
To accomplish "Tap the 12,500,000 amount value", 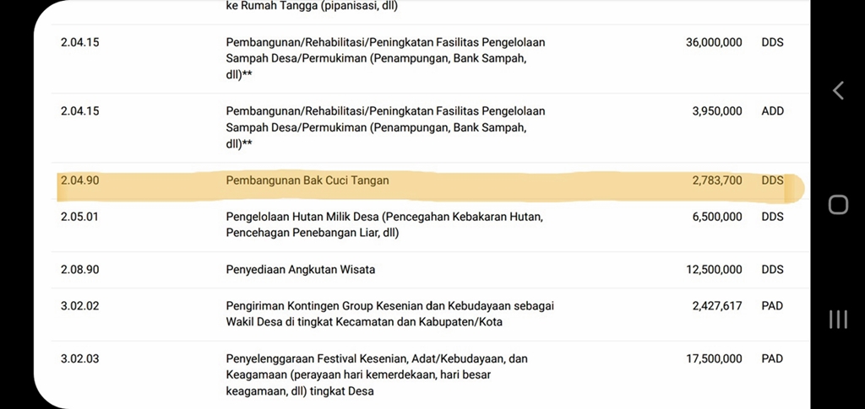I will pos(714,270).
